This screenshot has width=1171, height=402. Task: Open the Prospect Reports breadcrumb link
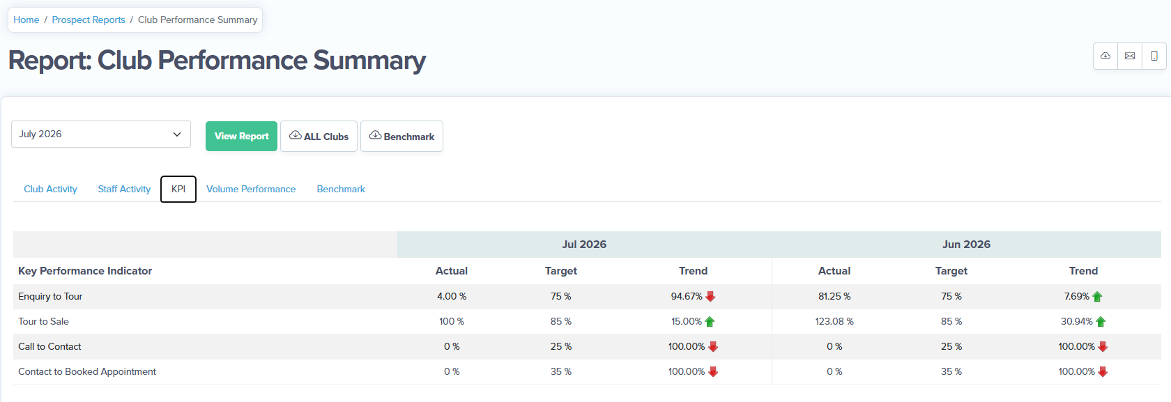coord(89,20)
